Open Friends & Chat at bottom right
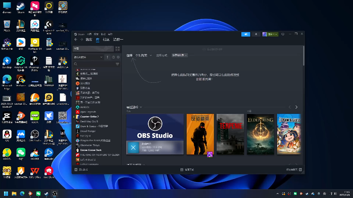This screenshot has height=198, width=353. click(294, 170)
